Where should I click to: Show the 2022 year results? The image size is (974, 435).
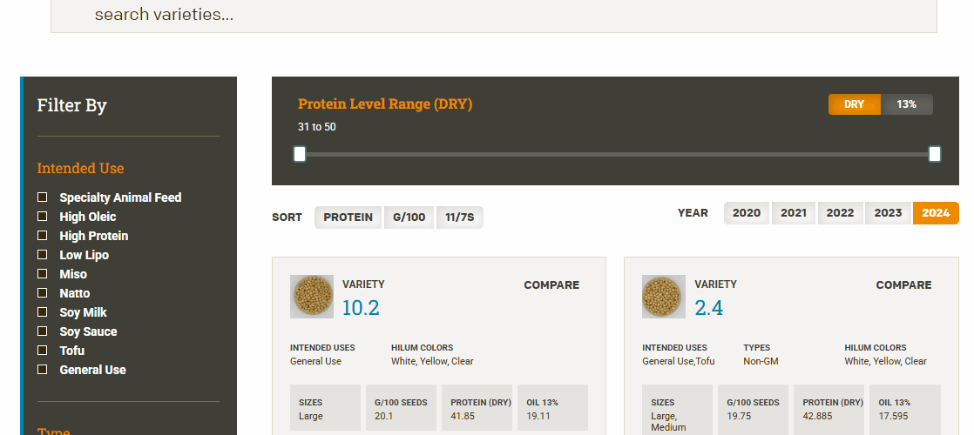point(840,213)
